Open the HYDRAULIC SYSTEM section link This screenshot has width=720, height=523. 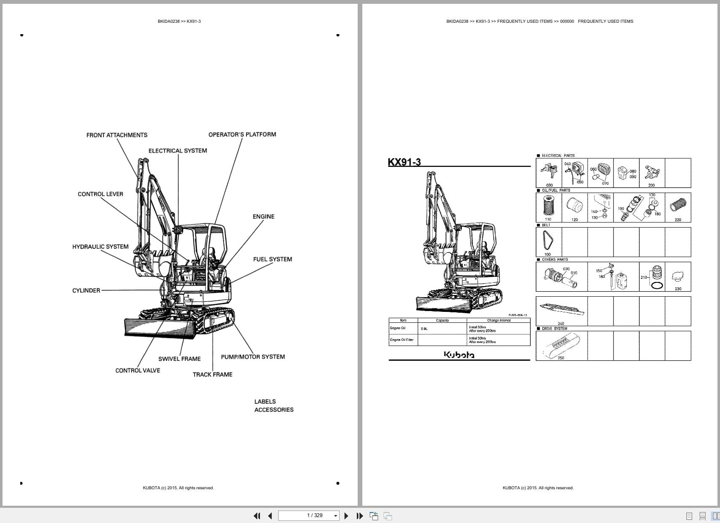click(x=100, y=246)
